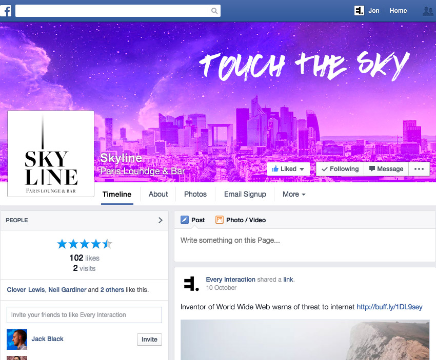The width and height of the screenshot is (436, 360).
Task: Select the Post composer tab
Action: (193, 220)
